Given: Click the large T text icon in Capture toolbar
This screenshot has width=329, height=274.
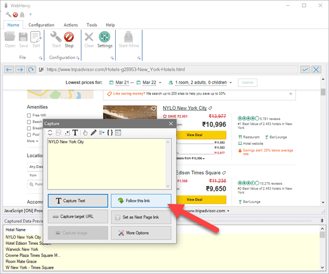Looking at the screenshot, I should (75, 132).
